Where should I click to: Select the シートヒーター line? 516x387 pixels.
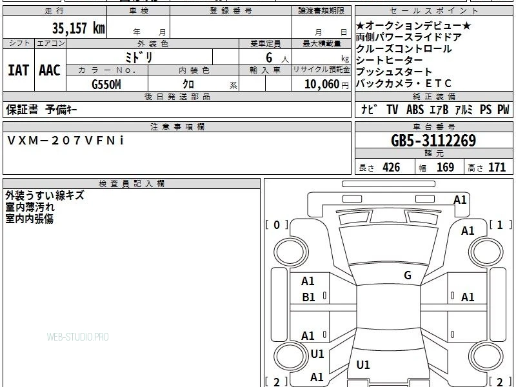(390, 60)
